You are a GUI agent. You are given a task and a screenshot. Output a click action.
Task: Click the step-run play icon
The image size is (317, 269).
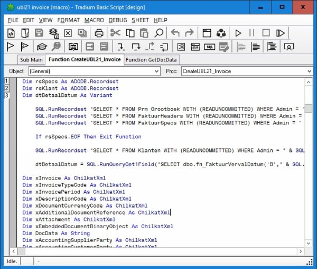(281, 33)
